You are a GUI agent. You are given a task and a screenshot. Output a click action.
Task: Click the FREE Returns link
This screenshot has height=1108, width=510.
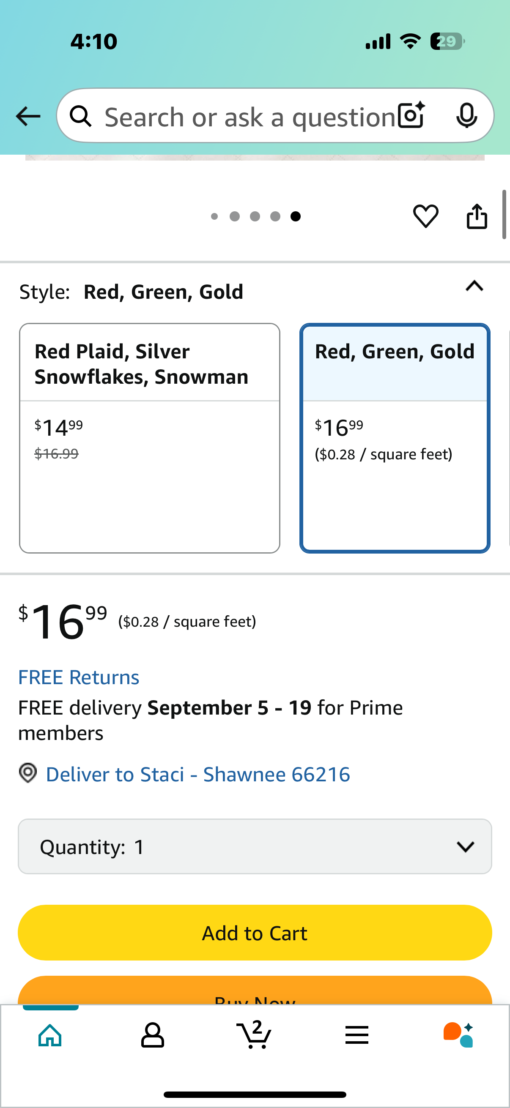coord(79,677)
